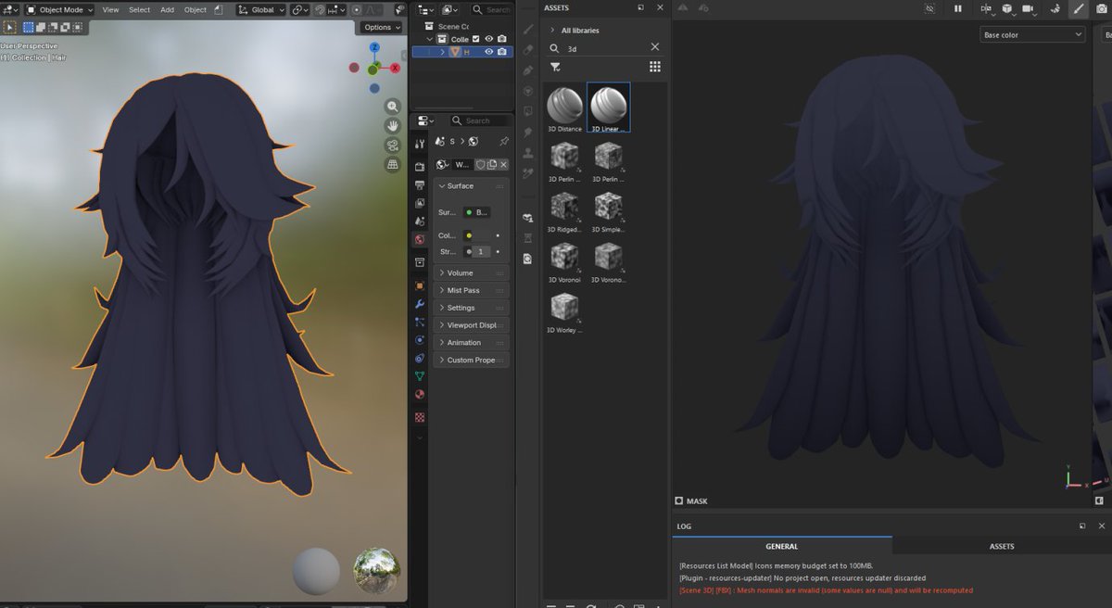Click the Assets search field containing 3d
This screenshot has width=1112, height=608.
tap(605, 47)
